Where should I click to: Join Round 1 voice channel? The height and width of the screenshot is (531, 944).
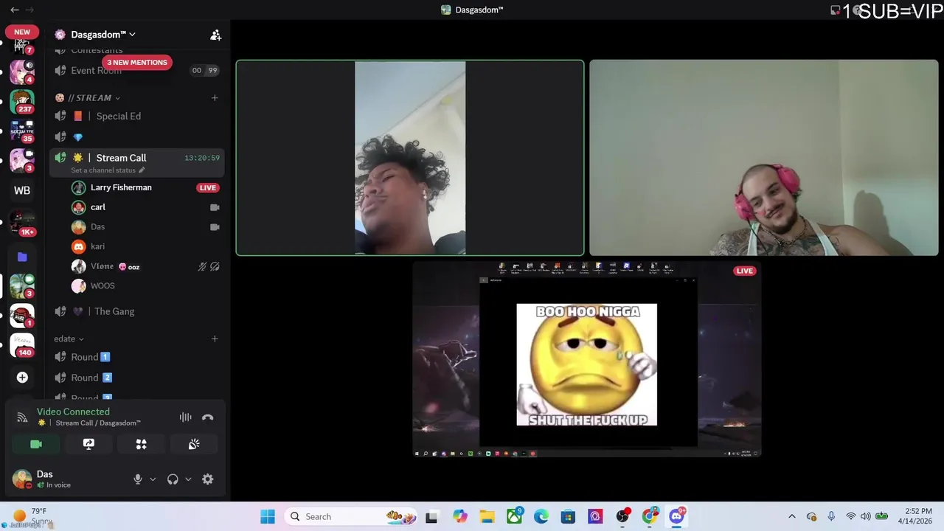[136, 357]
